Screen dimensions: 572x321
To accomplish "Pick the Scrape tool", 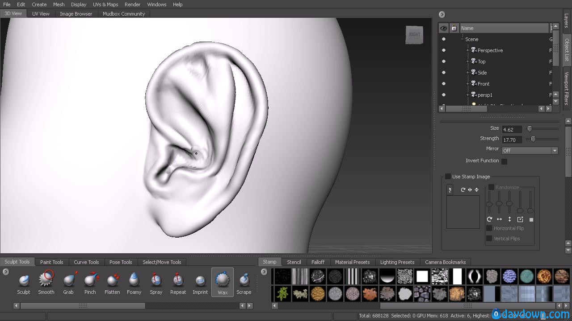I will coord(244,283).
